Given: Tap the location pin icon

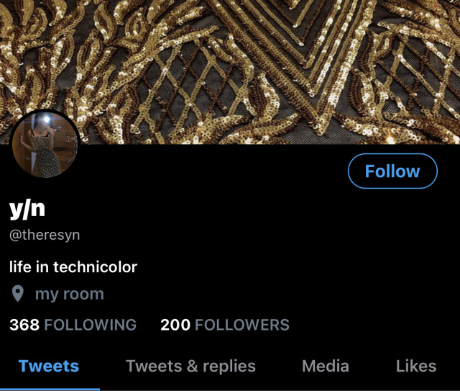Looking at the screenshot, I should coord(17,294).
